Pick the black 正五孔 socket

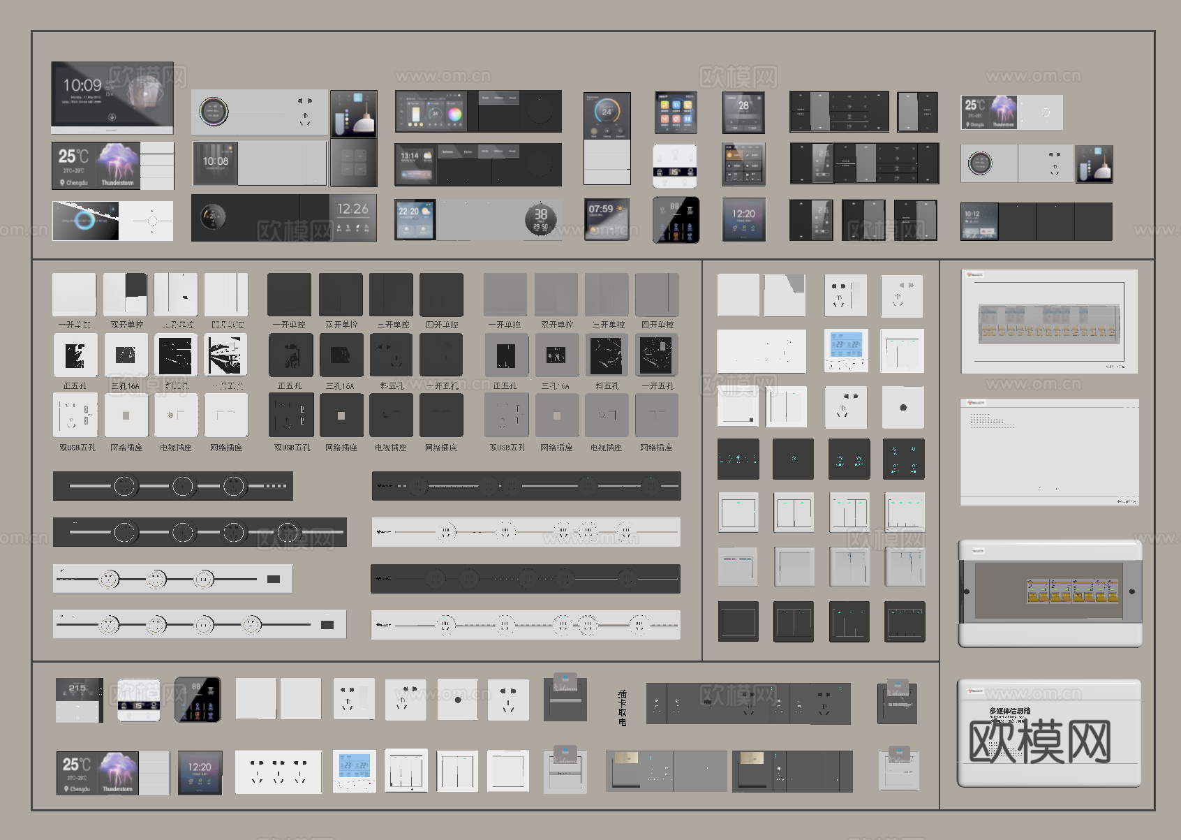click(290, 355)
